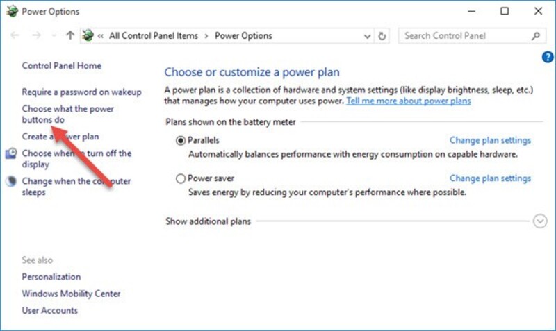
Task: Click the arrow after All Control Panel Items
Action: click(x=206, y=36)
